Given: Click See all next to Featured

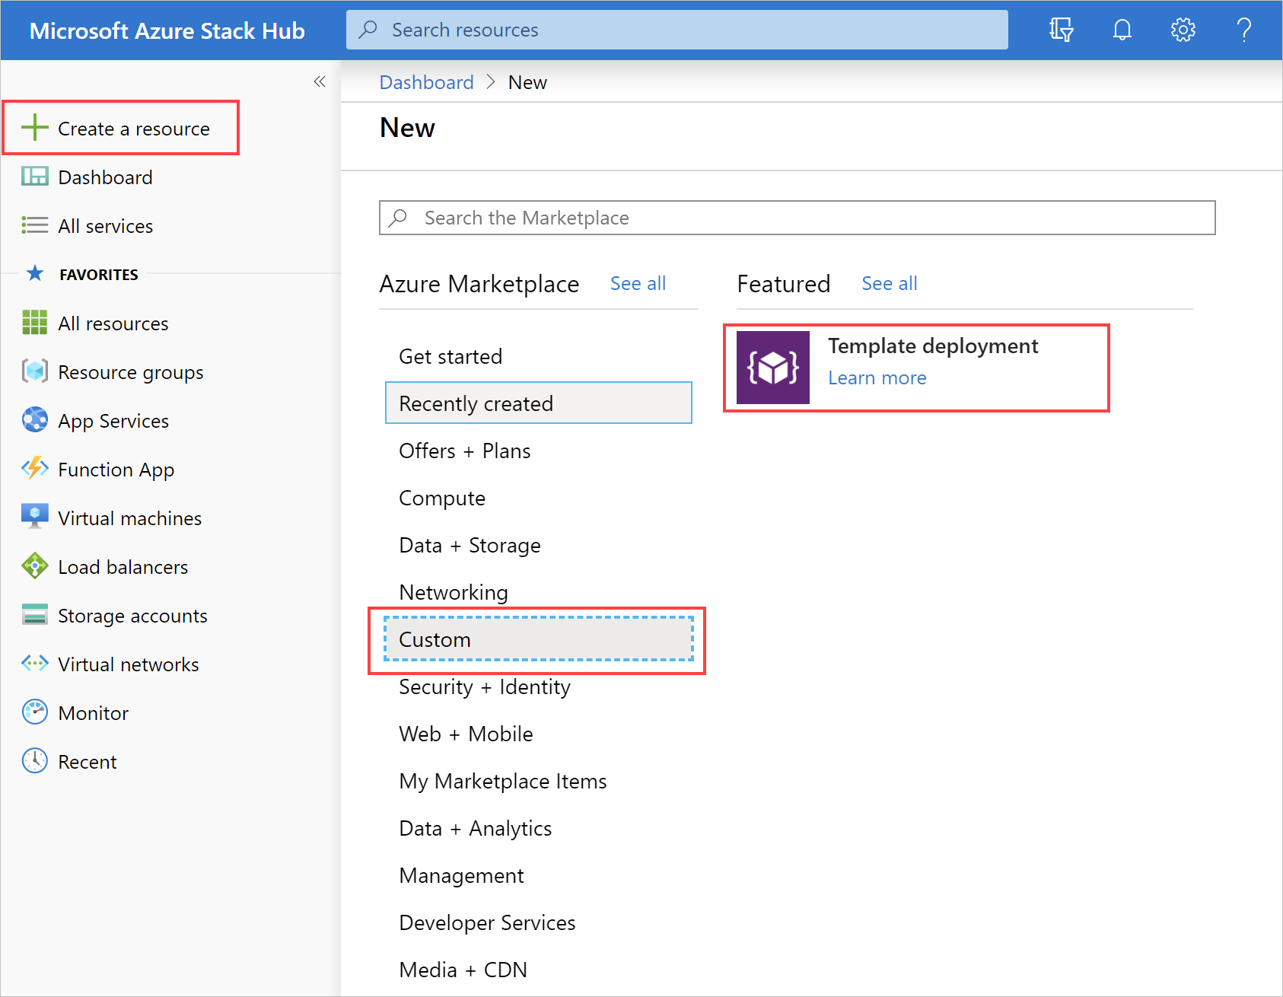Looking at the screenshot, I should pyautogui.click(x=889, y=283).
